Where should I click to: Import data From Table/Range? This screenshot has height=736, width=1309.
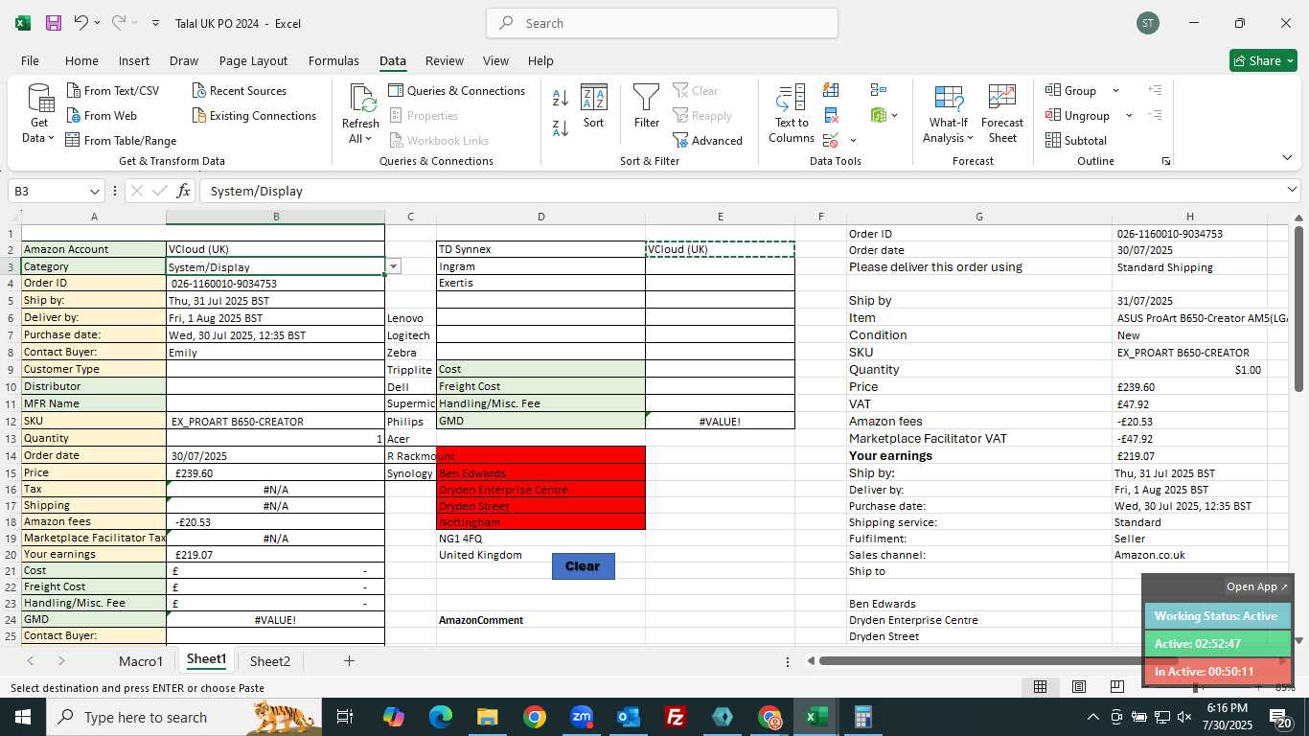tap(121, 140)
